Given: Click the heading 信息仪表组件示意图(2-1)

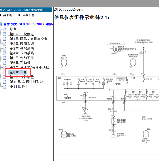Looking at the screenshot, I should click(x=82, y=17).
